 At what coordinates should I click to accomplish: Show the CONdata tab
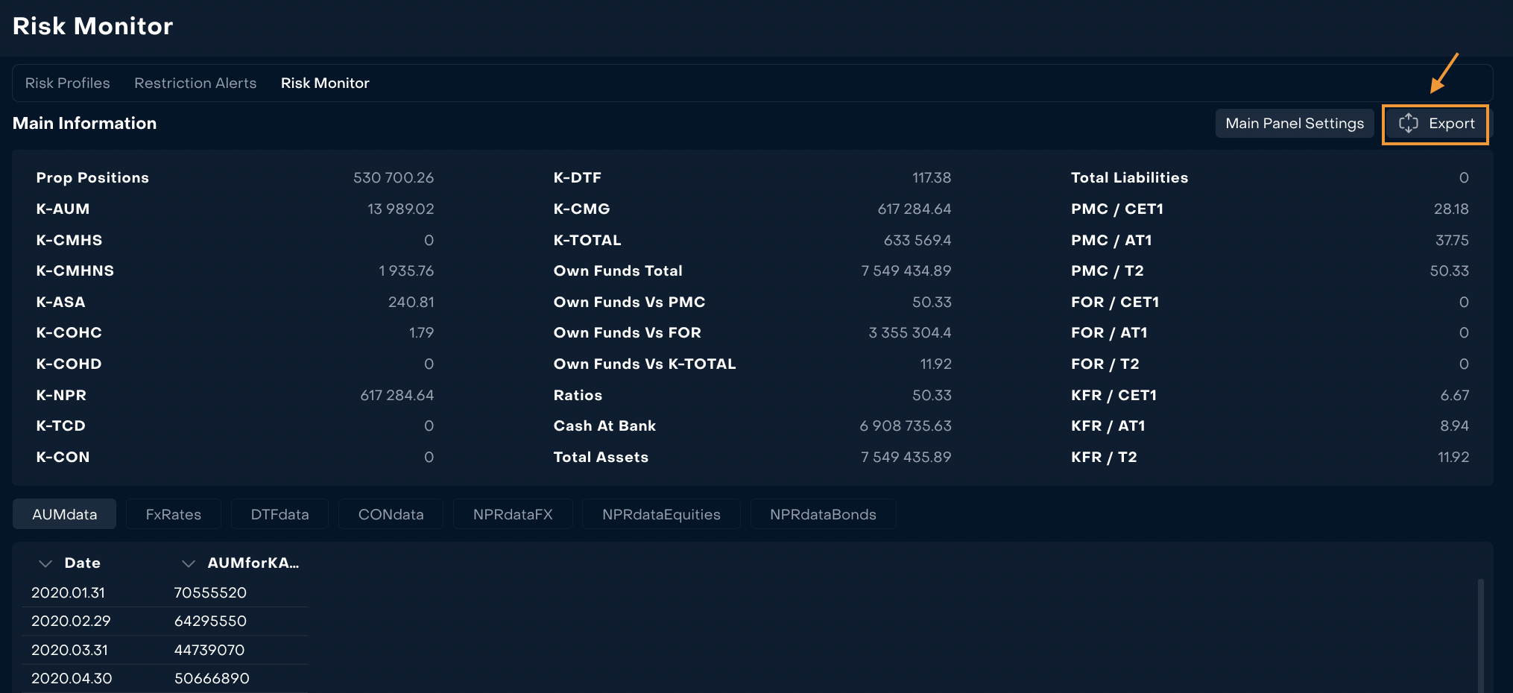tap(391, 514)
